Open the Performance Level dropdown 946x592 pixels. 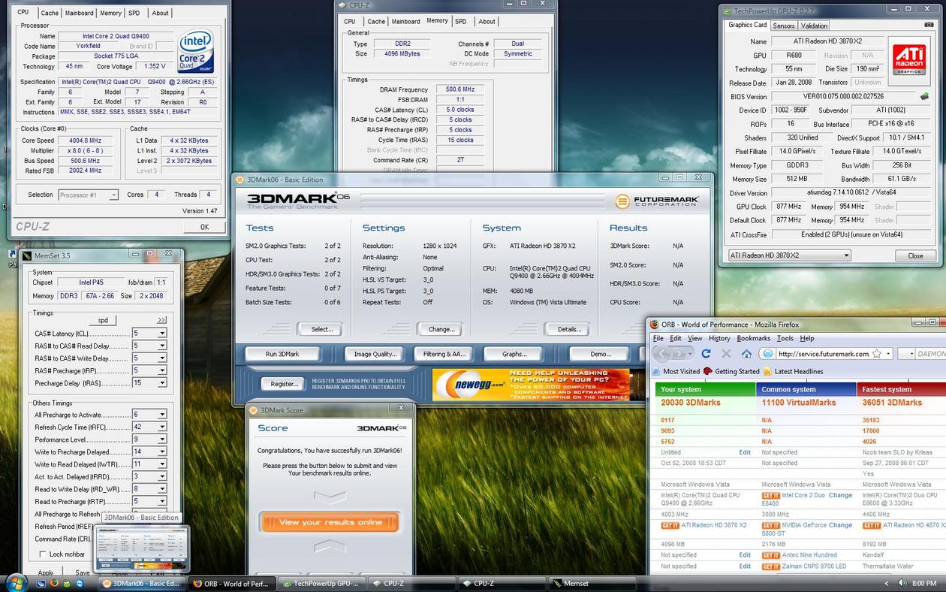(x=161, y=439)
